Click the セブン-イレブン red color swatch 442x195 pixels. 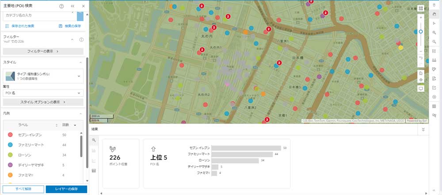[10, 135]
